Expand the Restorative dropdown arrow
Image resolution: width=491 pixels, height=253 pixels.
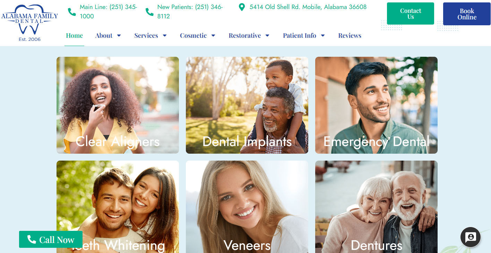point(267,36)
